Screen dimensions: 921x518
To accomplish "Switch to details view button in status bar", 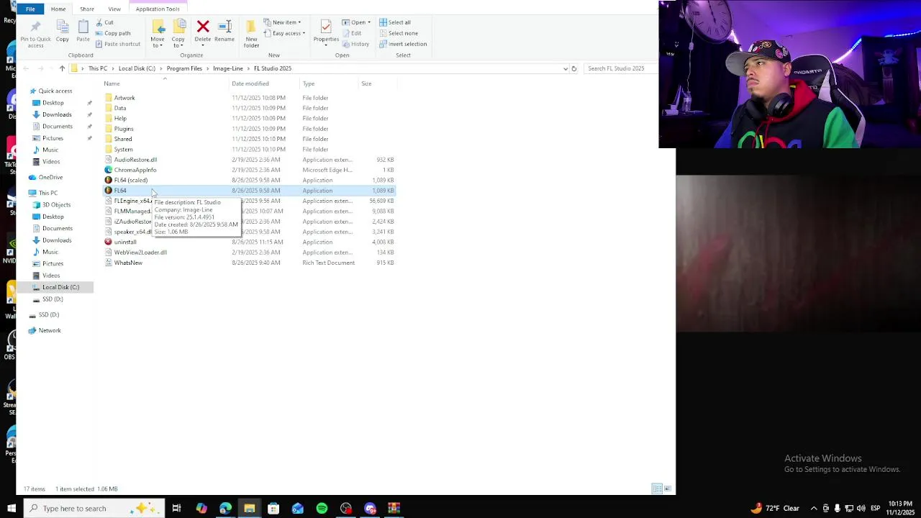I will click(657, 489).
